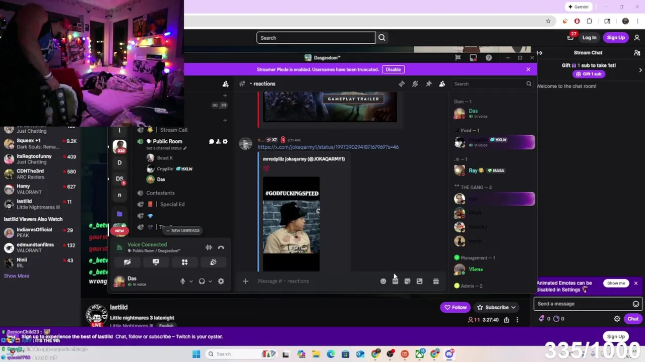Image resolution: width=645 pixels, height=362 pixels.
Task: Open Discord gift Nitro icon in message bar
Action: click(x=436, y=282)
